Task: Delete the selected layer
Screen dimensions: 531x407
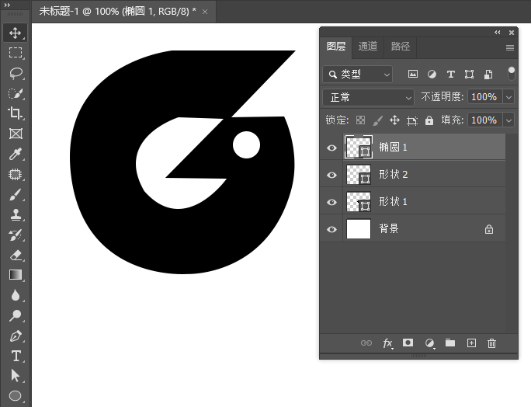Action: tap(491, 343)
